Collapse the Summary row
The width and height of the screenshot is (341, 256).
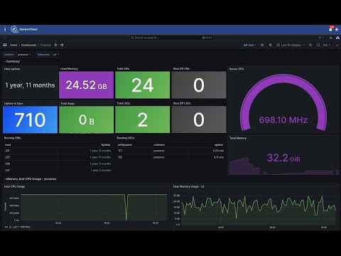(x=12, y=61)
